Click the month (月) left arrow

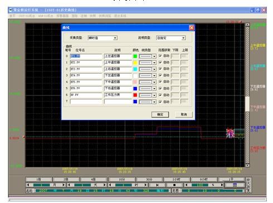pyautogui.click(x=28, y=185)
